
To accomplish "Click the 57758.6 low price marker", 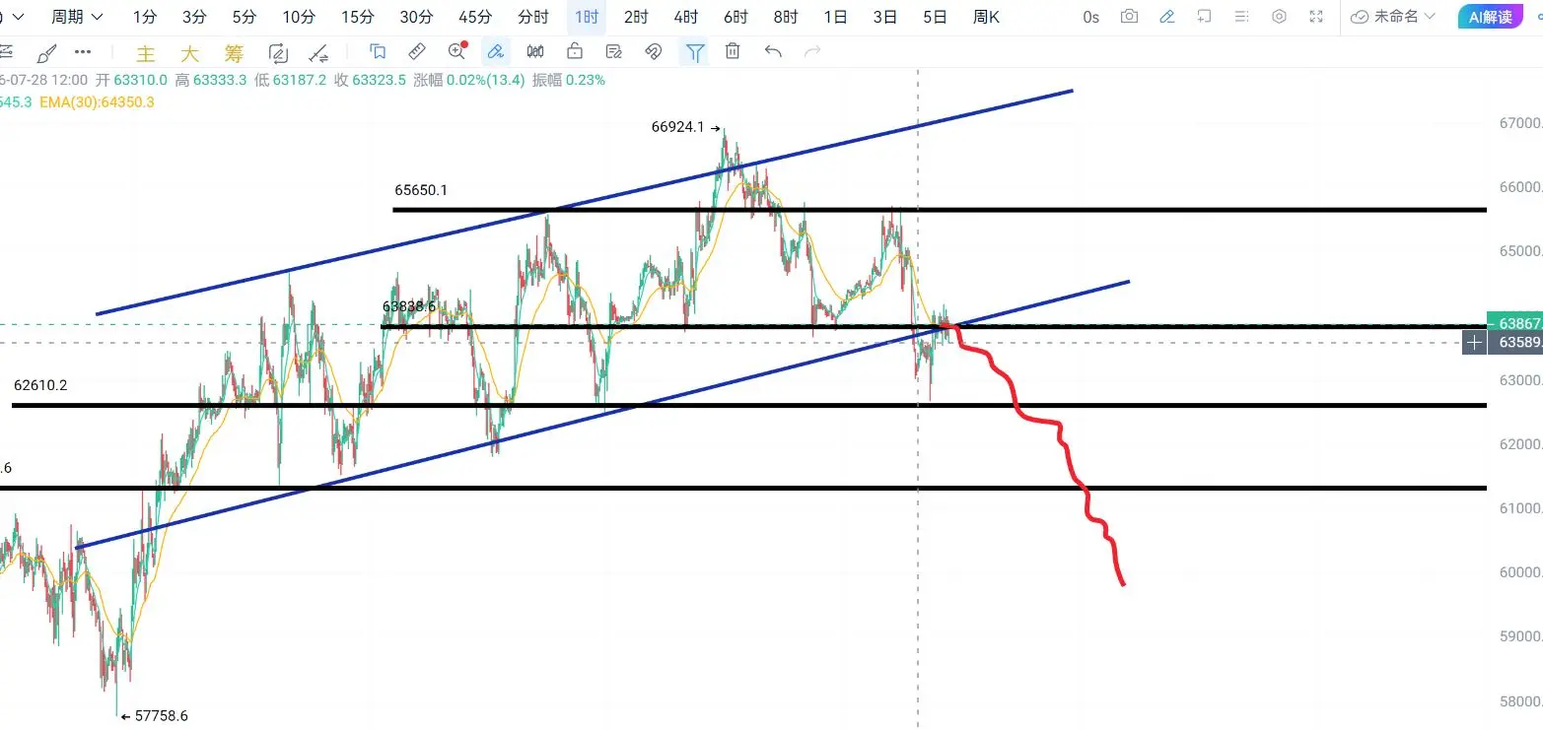I will (154, 716).
